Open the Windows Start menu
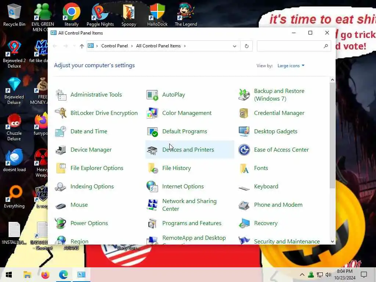The width and height of the screenshot is (376, 282). click(9, 275)
